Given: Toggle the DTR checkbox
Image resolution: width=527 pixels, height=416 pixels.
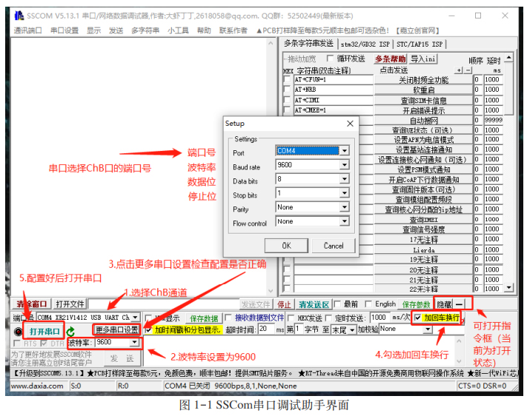Looking at the screenshot, I should click(44, 343).
